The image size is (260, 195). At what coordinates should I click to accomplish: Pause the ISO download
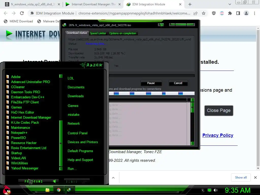[151, 83]
